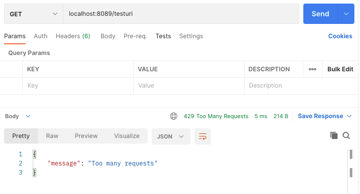Open the Settings tab
This screenshot has height=194, width=360.
click(191, 36)
